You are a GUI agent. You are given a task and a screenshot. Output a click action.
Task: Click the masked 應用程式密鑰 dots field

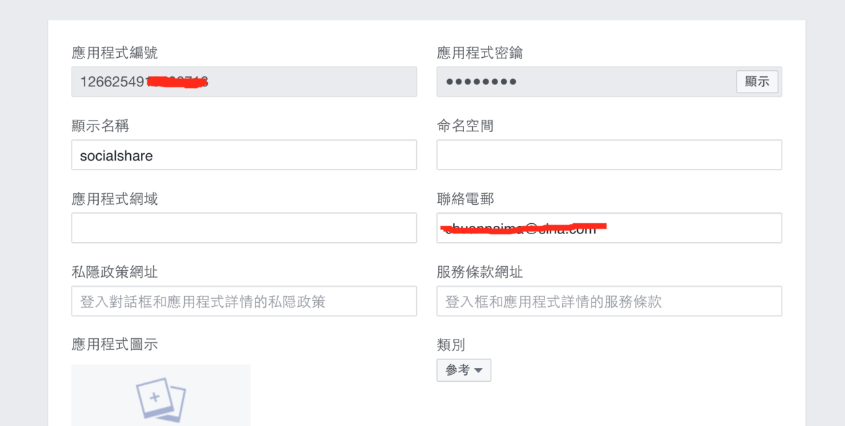point(586,82)
